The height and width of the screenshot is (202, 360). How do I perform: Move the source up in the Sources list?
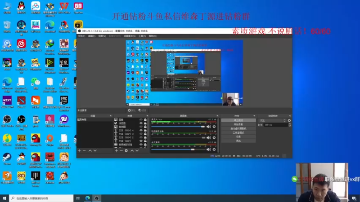132,151
